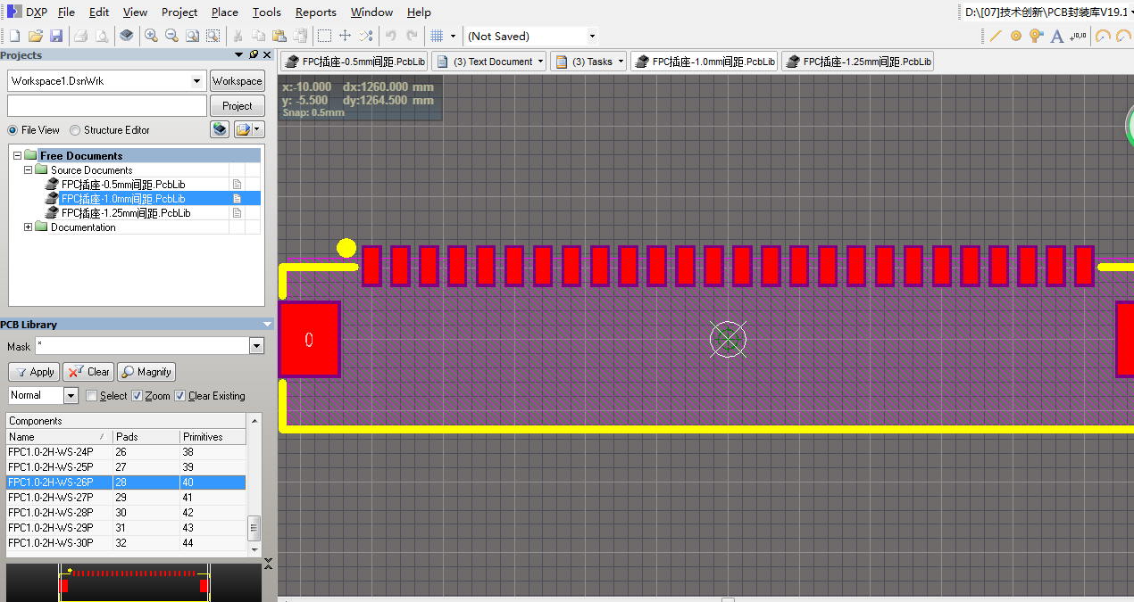1134x602 pixels.
Task: Click the Paste Special toolbar icon
Action: [x=299, y=36]
